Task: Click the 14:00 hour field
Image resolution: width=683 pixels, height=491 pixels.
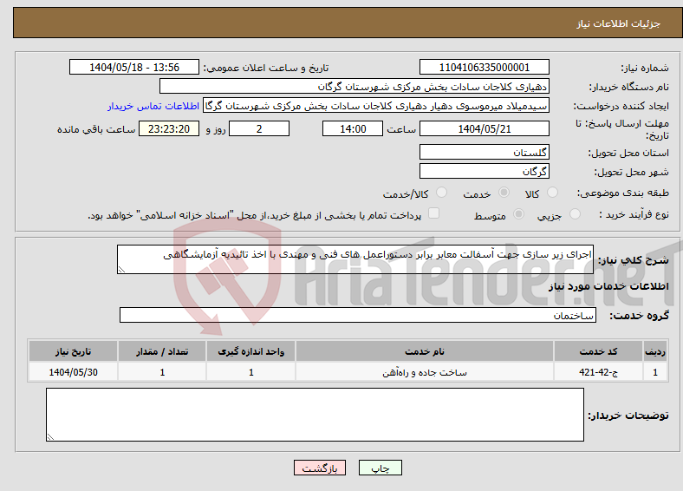Action: [353, 128]
